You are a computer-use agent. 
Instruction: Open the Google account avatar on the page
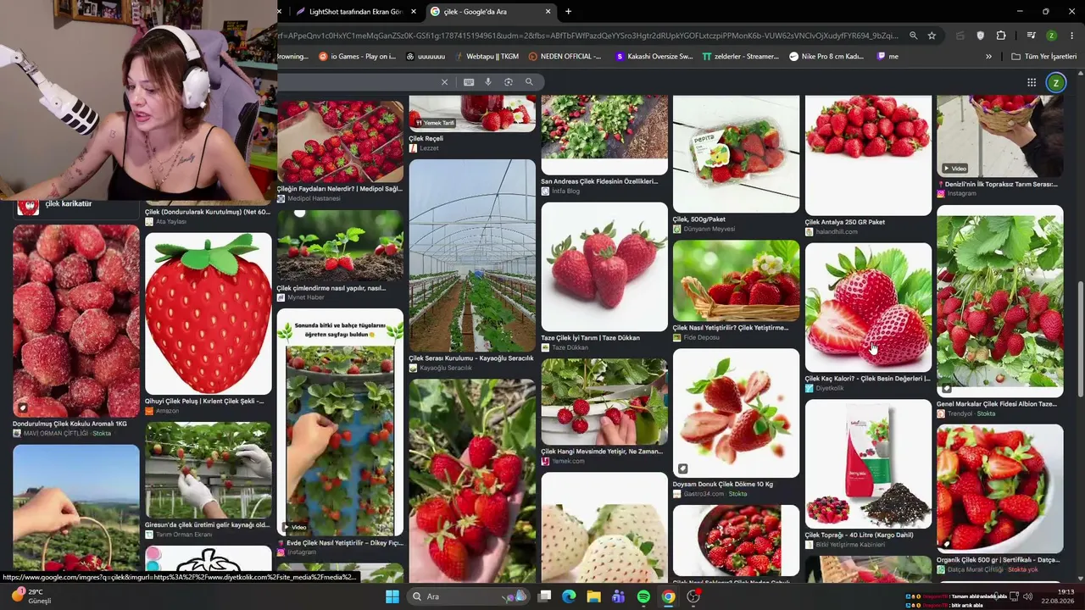(x=1055, y=82)
